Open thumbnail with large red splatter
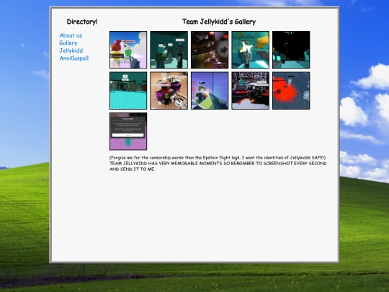The image size is (389, 292). pos(291,90)
